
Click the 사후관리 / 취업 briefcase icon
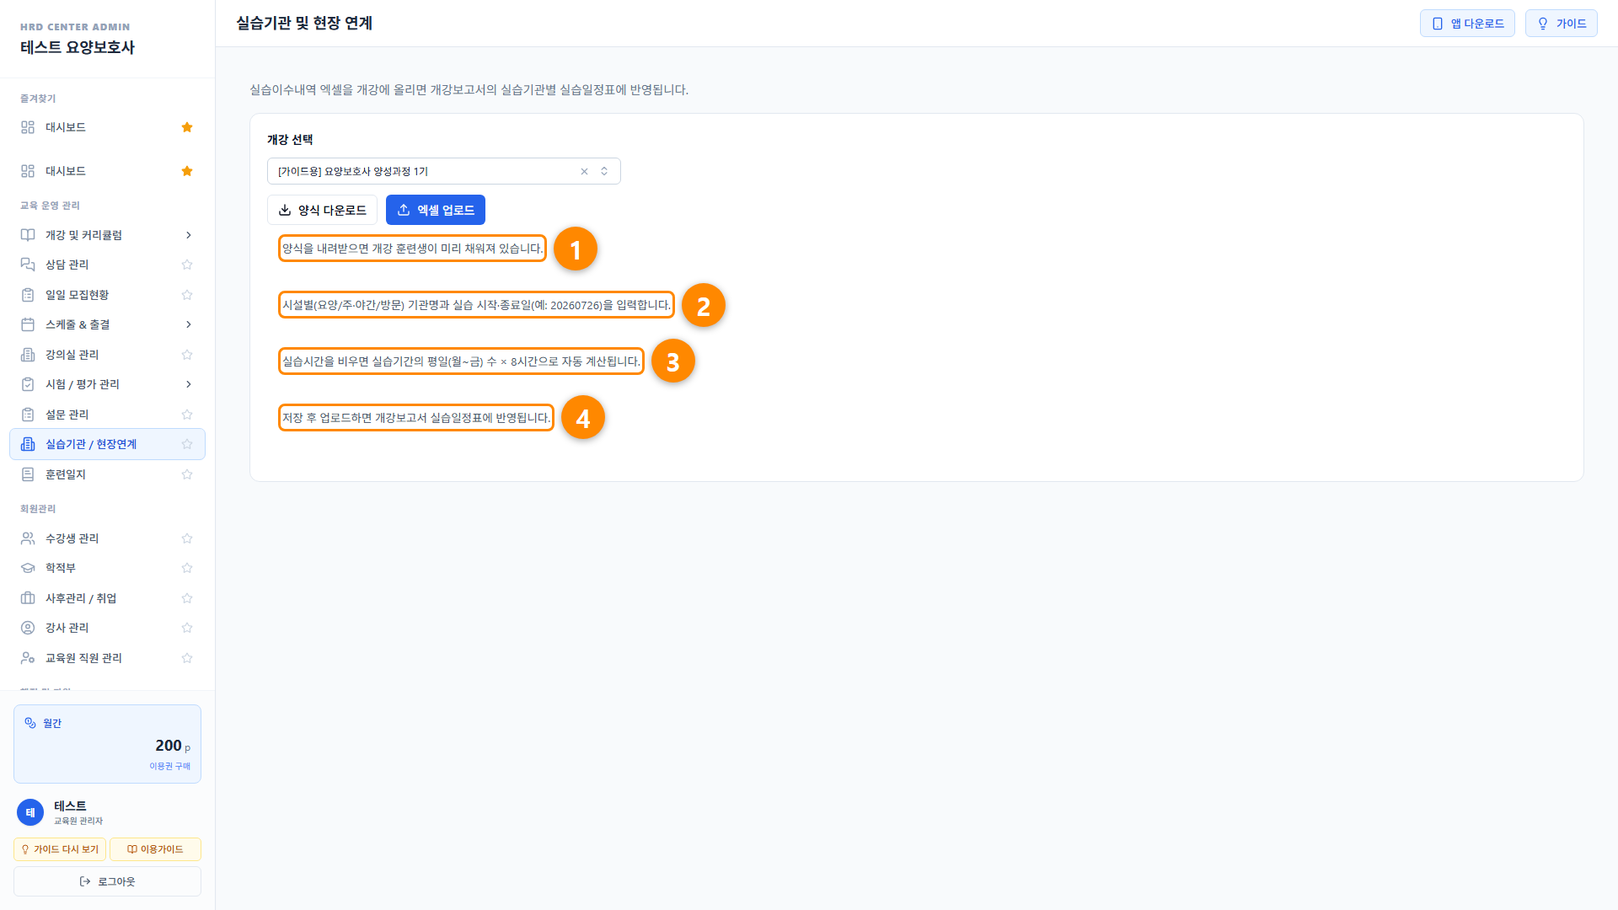point(28,598)
